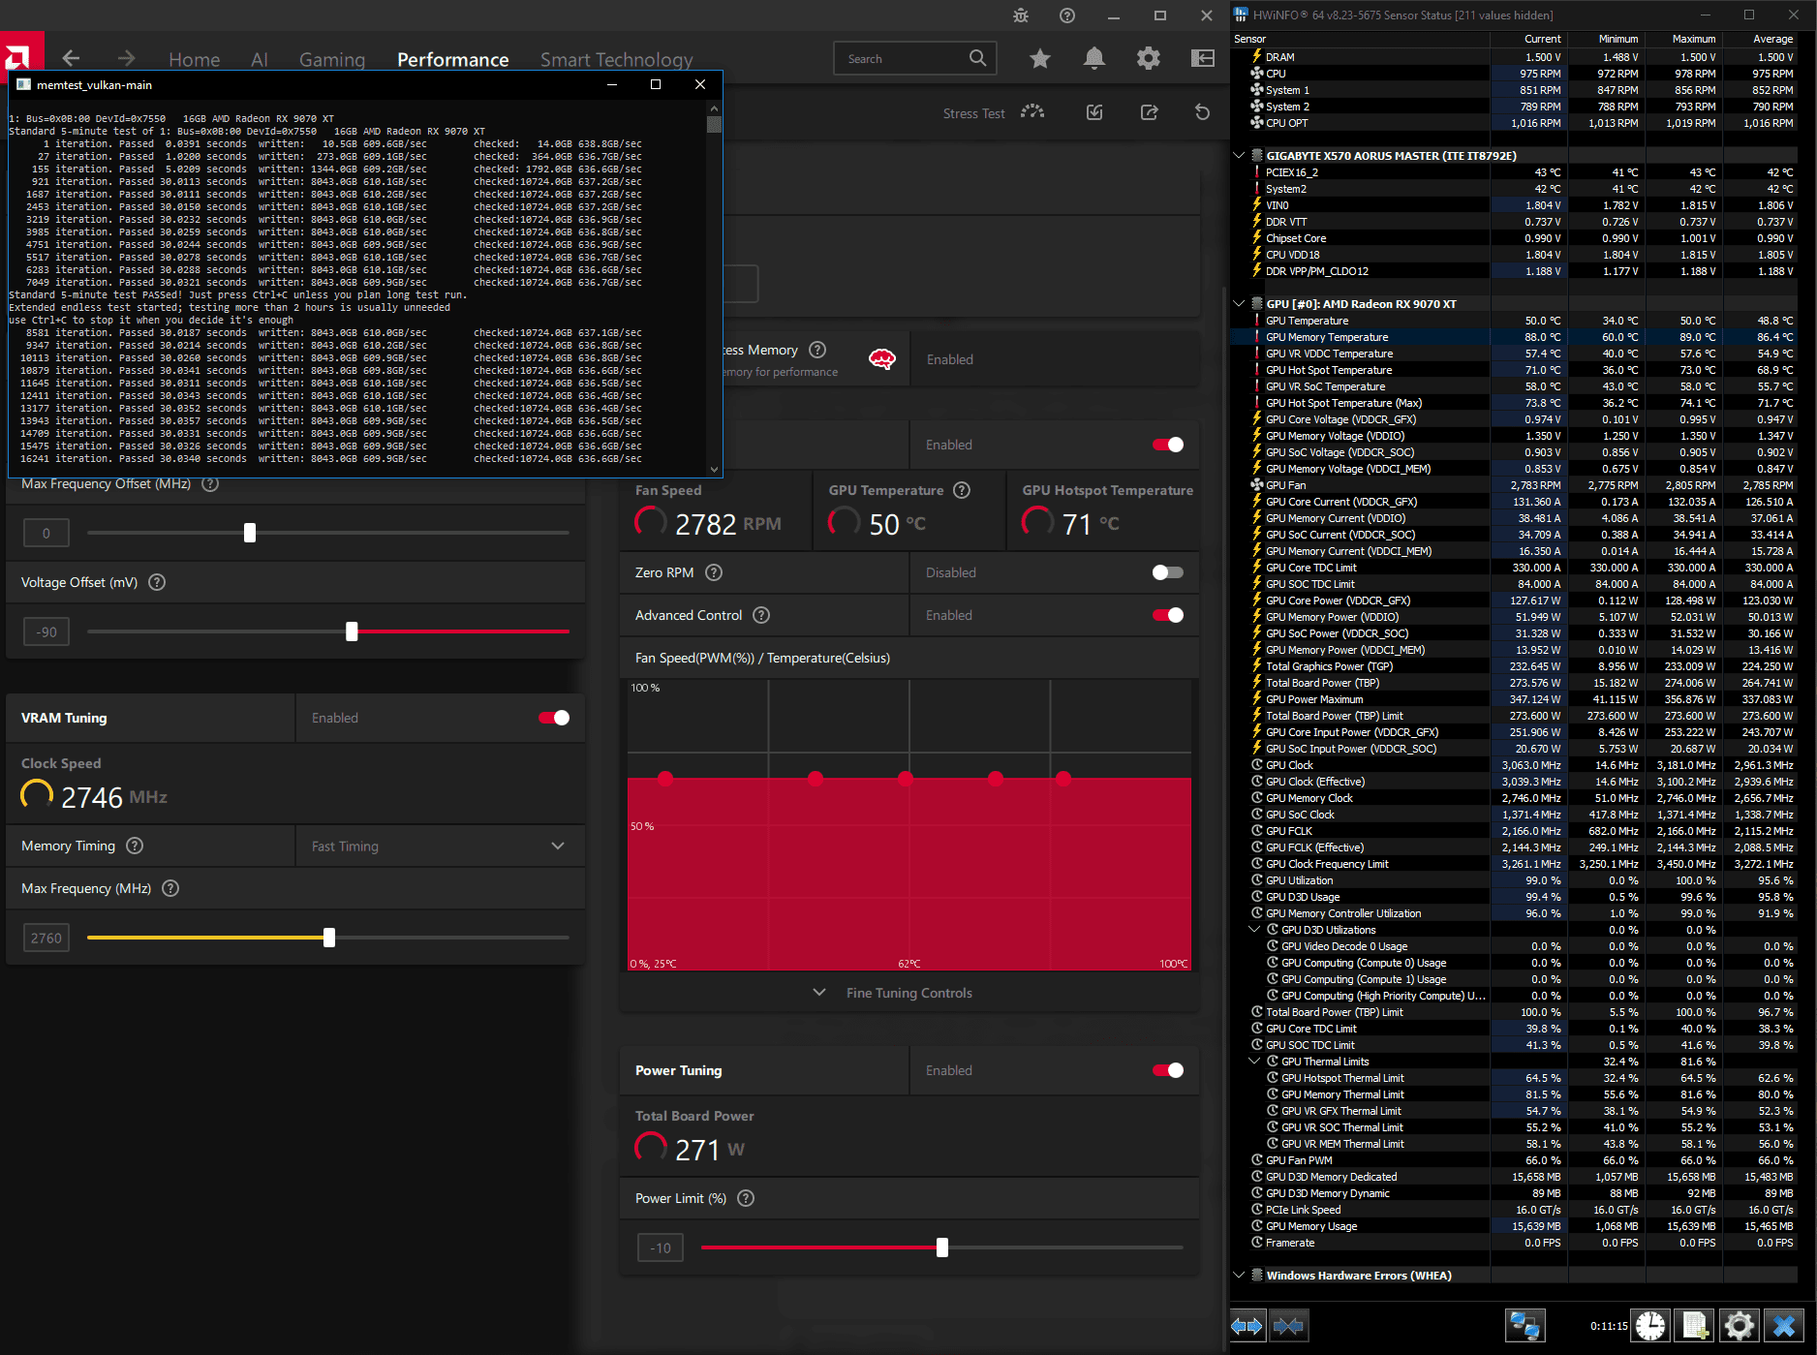Open help for Power Limit (%)
Screen dimensions: 1817x1355
pos(746,1198)
